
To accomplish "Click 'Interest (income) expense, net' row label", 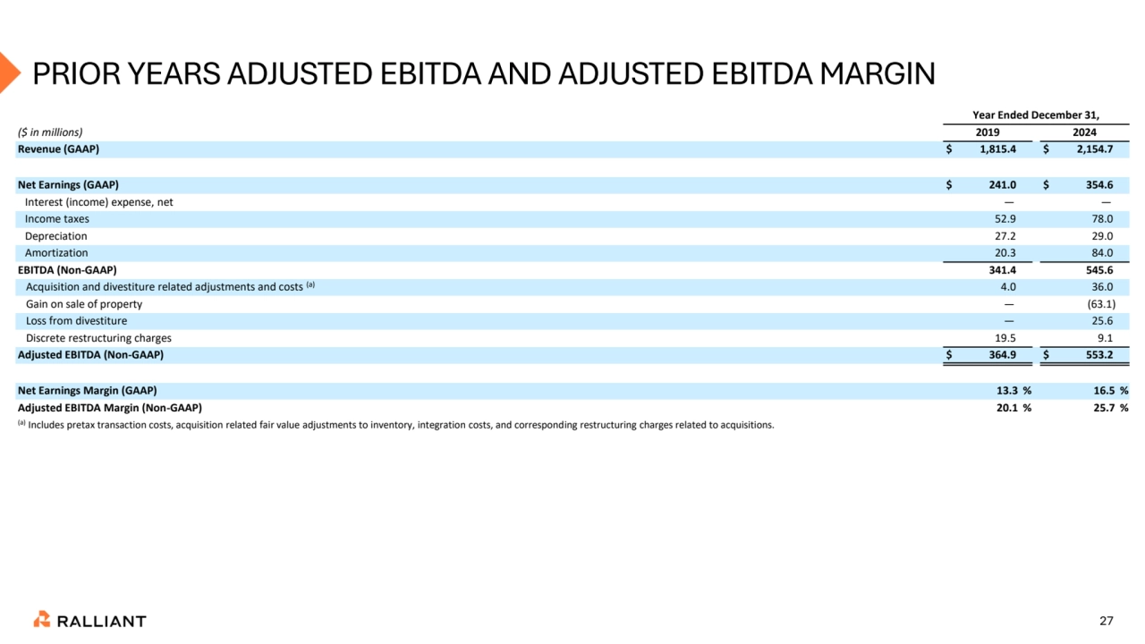I will 98,202.
